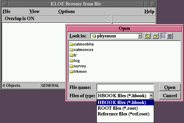Click the KLOE Browser from file title bar
The image size is (184, 123).
(x=76, y=4)
